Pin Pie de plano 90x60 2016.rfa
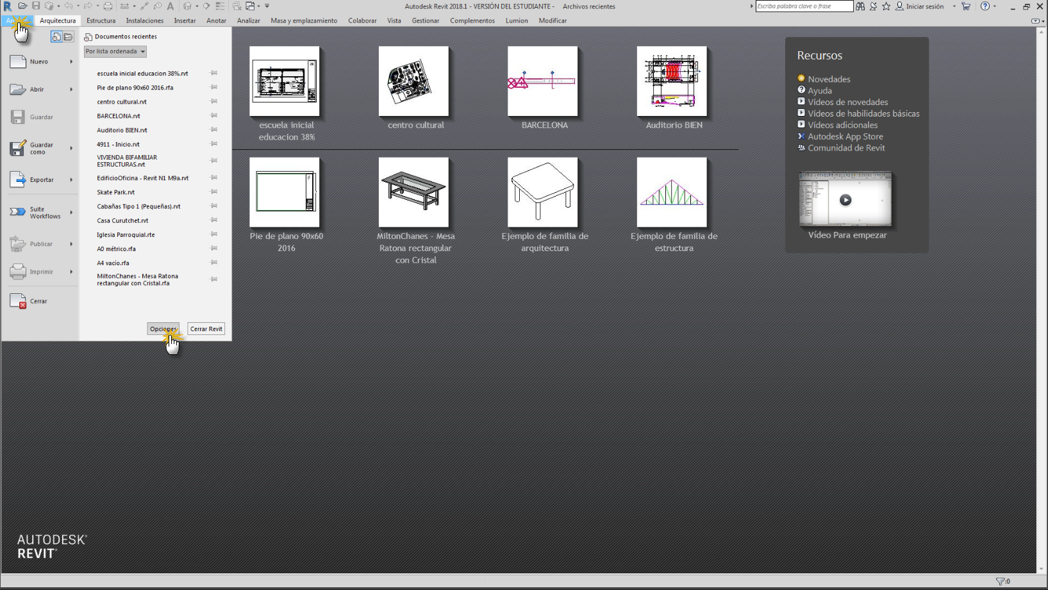Image resolution: width=1048 pixels, height=590 pixels. [x=214, y=87]
